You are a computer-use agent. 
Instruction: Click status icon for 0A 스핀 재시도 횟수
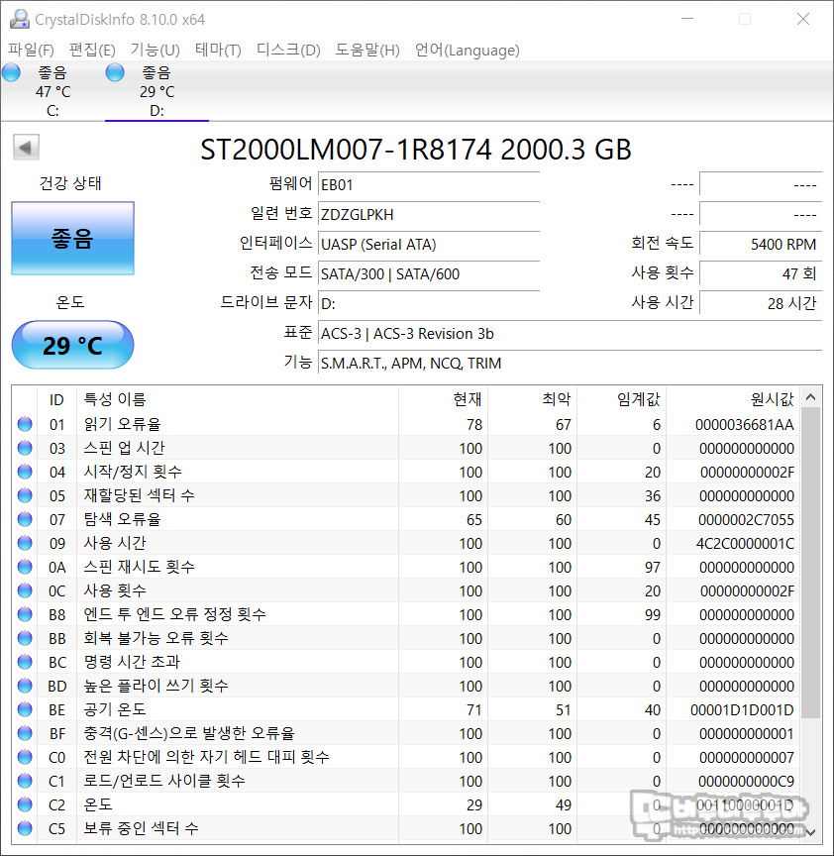coord(25,567)
